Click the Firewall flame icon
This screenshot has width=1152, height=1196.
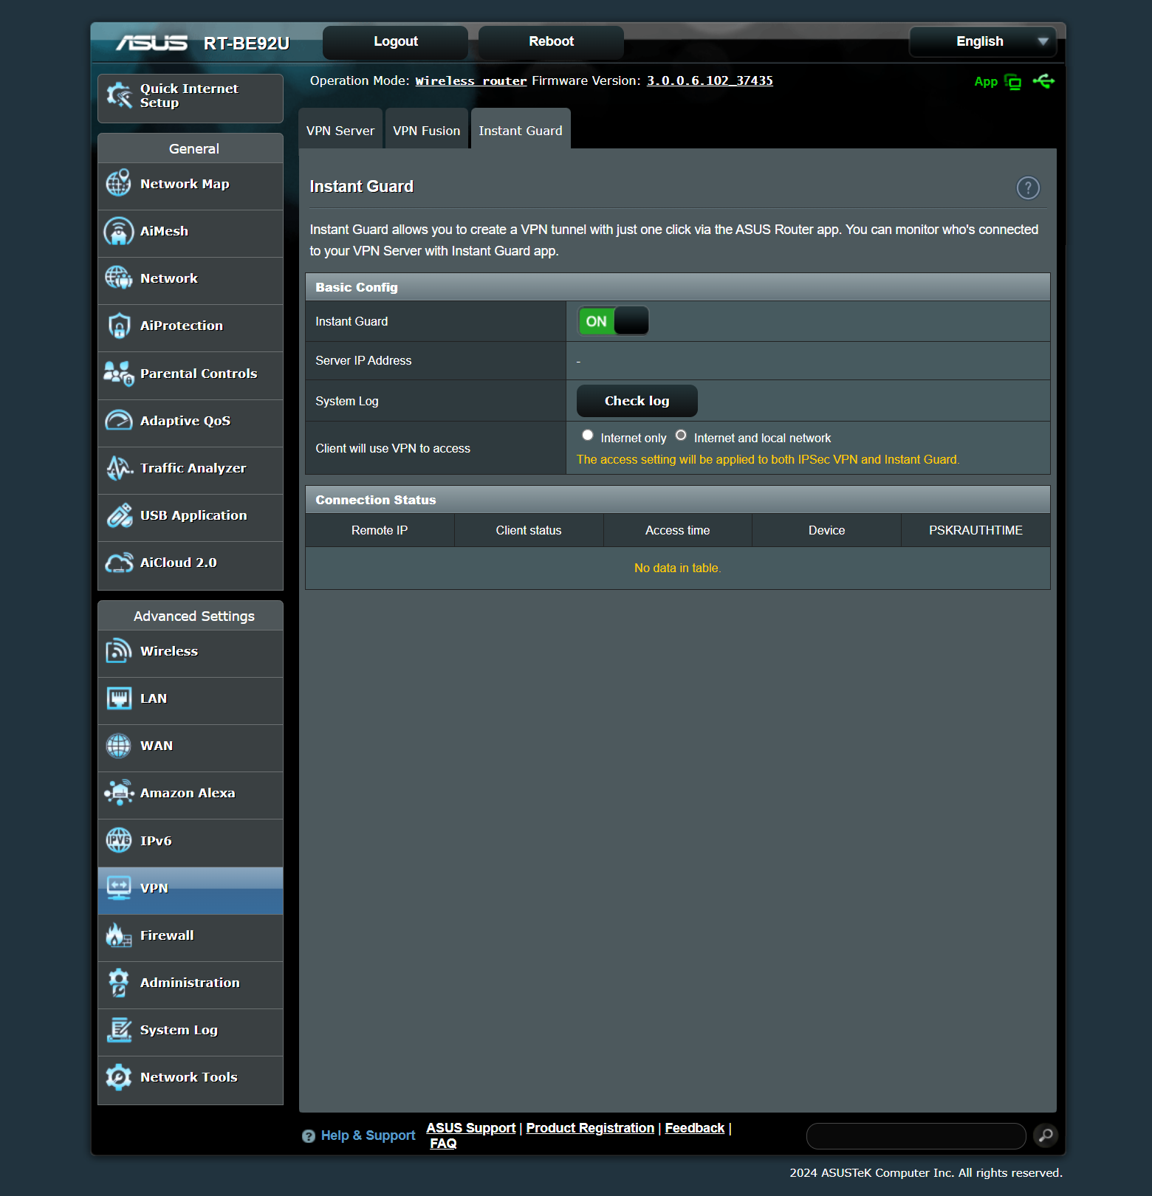pyautogui.click(x=119, y=935)
